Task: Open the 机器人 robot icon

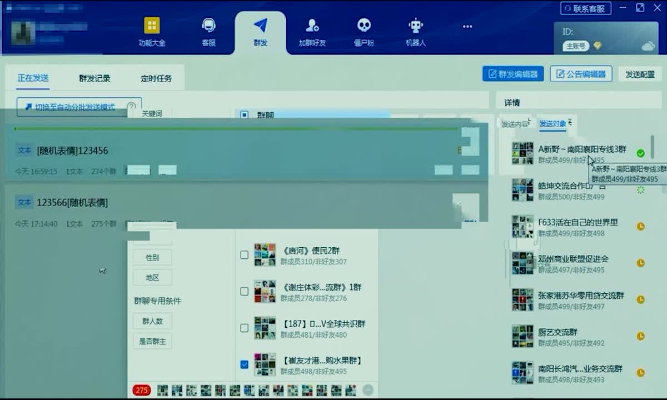Action: (x=415, y=24)
